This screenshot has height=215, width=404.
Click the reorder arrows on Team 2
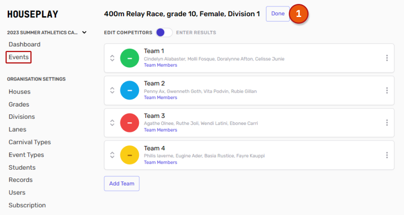pyautogui.click(x=112, y=90)
